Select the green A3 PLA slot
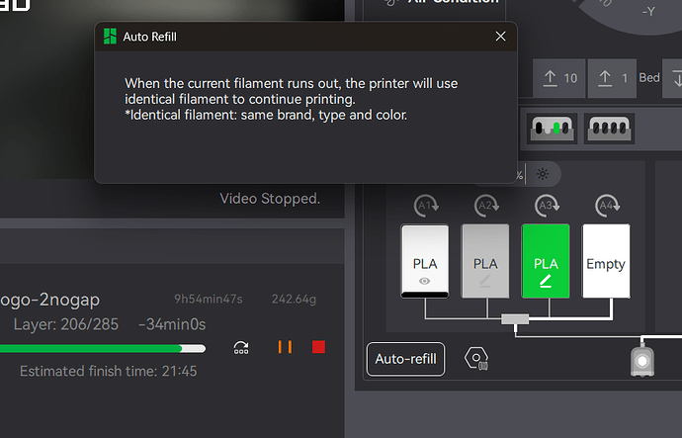Screen dimensions: 682x438 546,261
